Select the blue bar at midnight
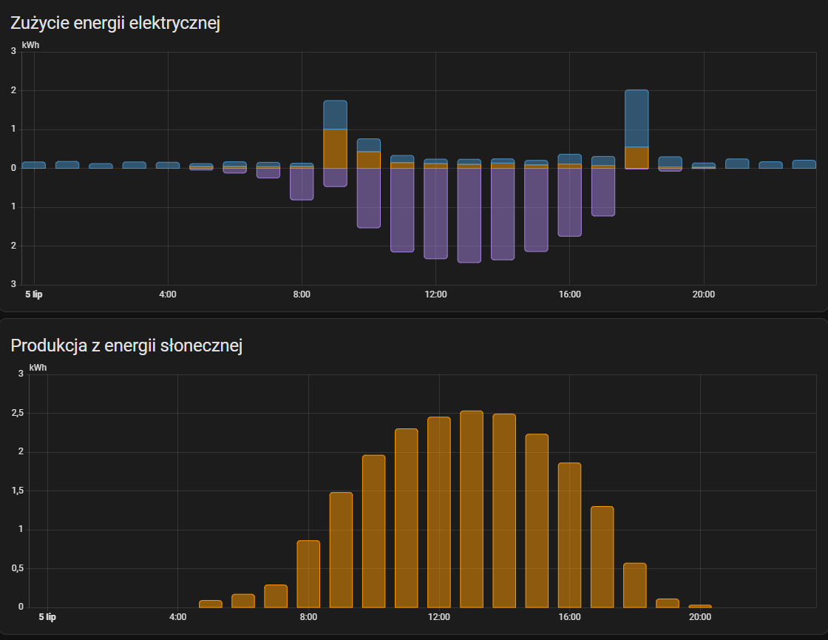828x640 pixels. [34, 165]
